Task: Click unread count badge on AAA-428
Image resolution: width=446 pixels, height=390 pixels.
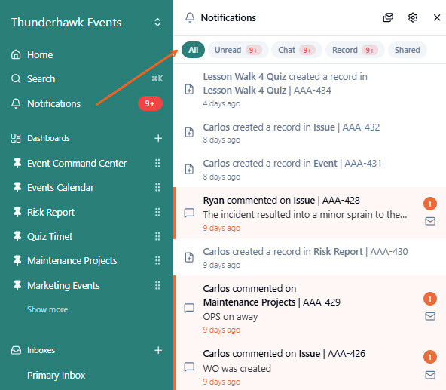Action: [x=430, y=204]
